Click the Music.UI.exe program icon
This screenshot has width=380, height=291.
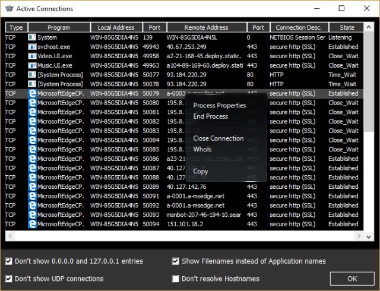(32, 65)
